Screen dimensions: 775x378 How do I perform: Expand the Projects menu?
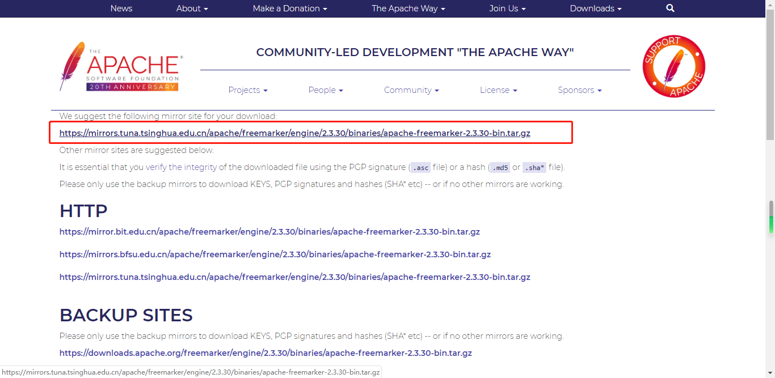[248, 90]
